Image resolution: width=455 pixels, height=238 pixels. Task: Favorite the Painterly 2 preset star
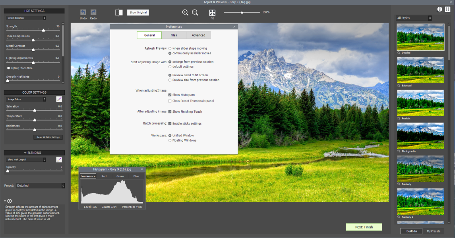pyautogui.click(x=399, y=217)
